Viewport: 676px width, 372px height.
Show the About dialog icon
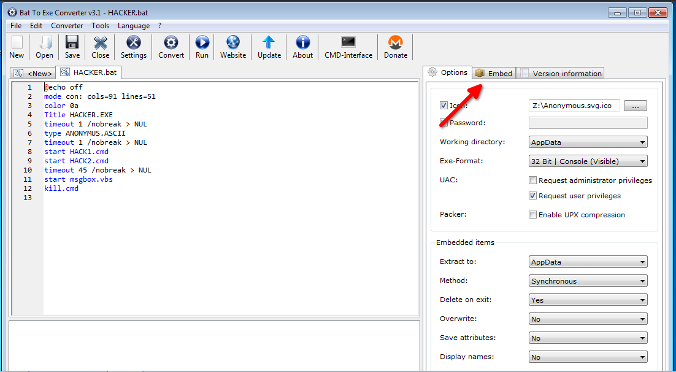302,47
